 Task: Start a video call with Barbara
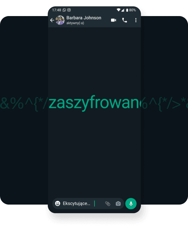point(114,20)
